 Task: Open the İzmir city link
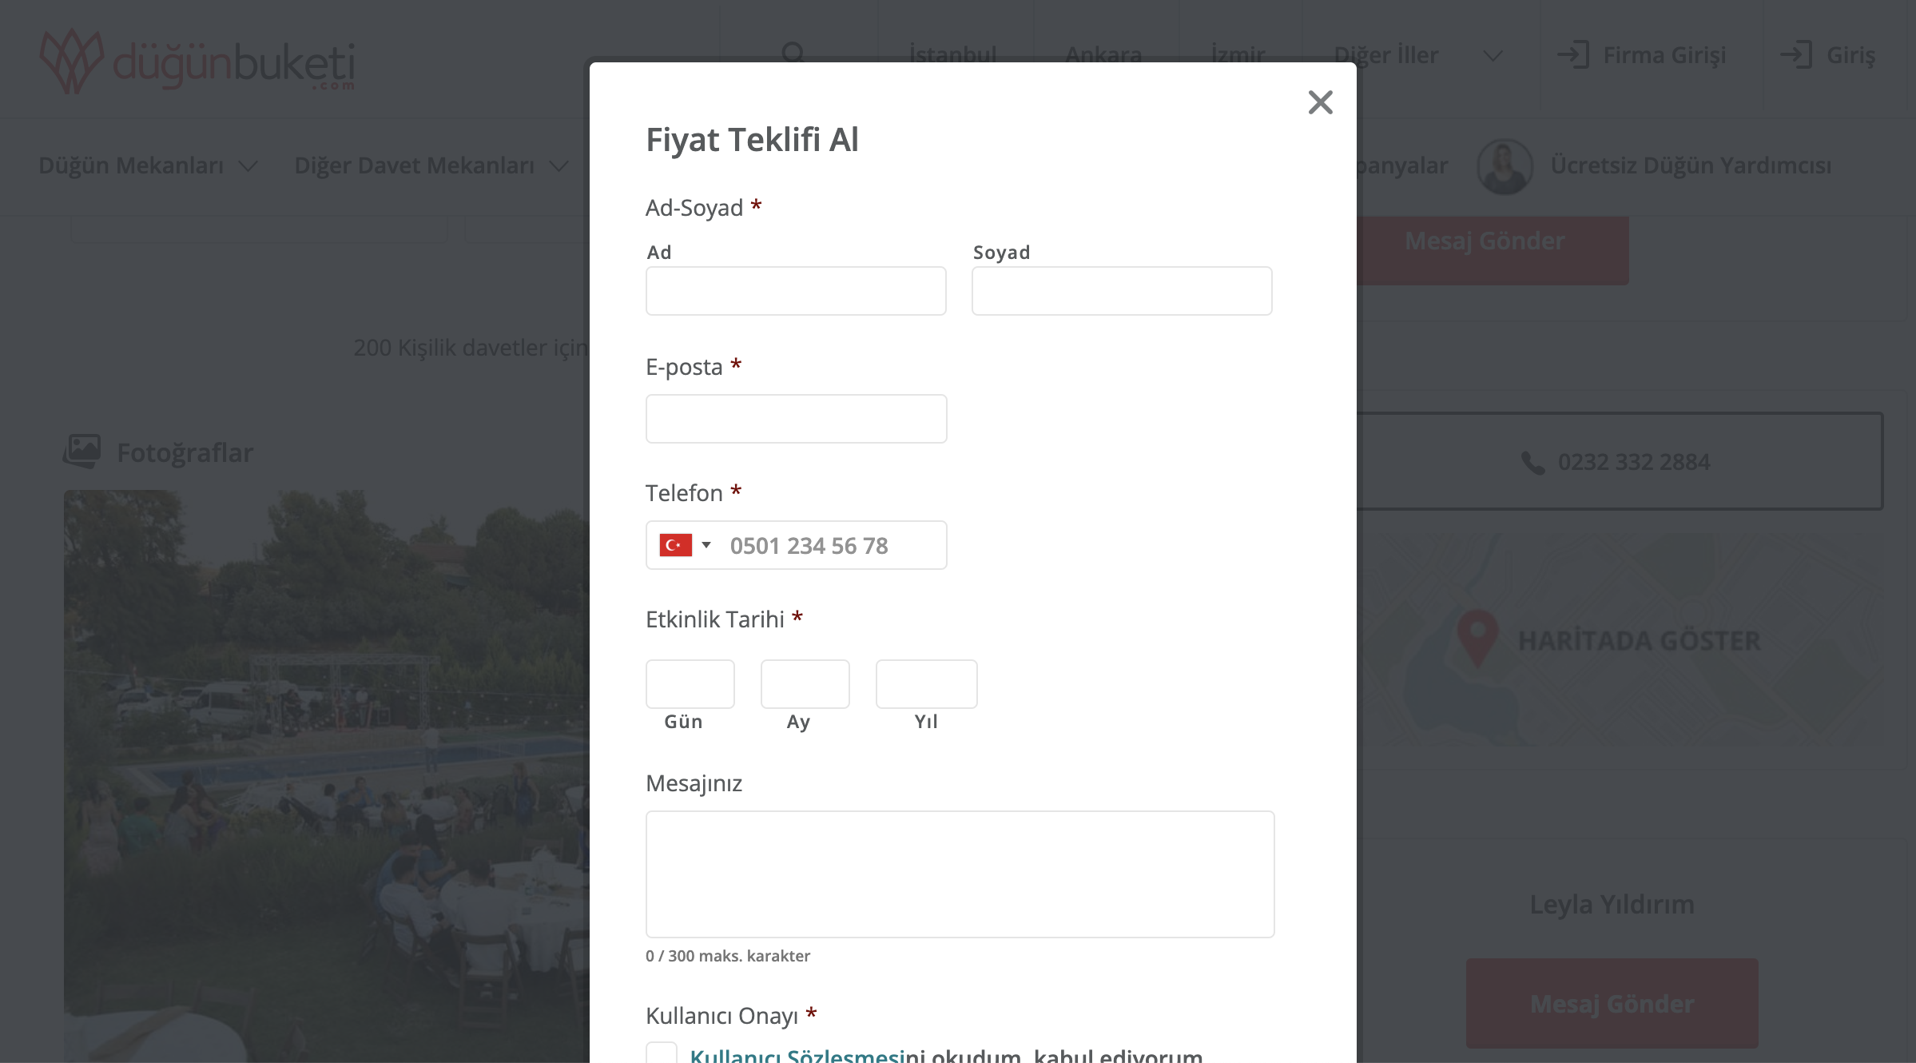1238,54
